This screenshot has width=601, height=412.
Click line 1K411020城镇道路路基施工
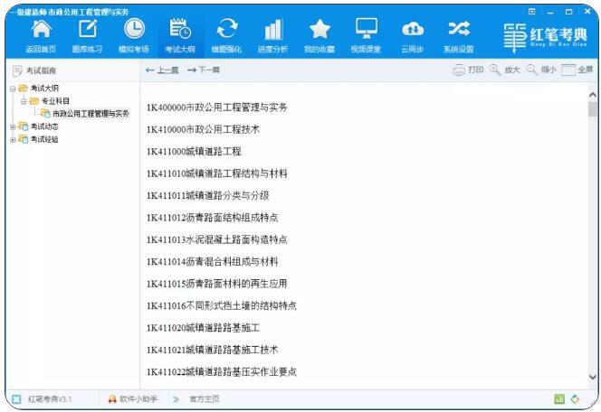click(x=203, y=328)
